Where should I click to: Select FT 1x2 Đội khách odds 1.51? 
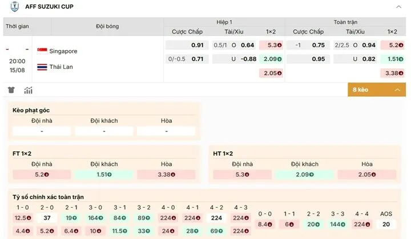104,175
